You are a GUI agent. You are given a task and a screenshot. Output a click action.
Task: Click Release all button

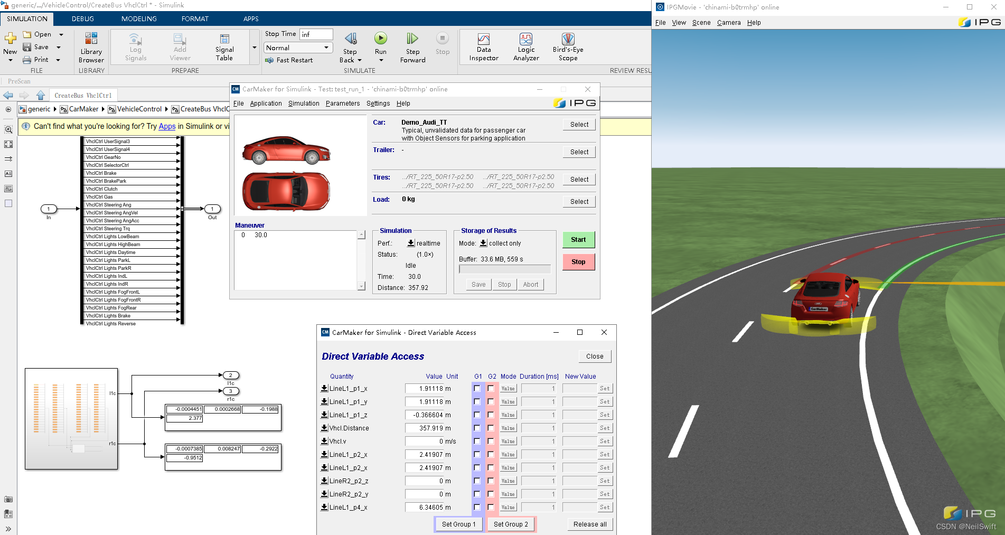tap(590, 524)
